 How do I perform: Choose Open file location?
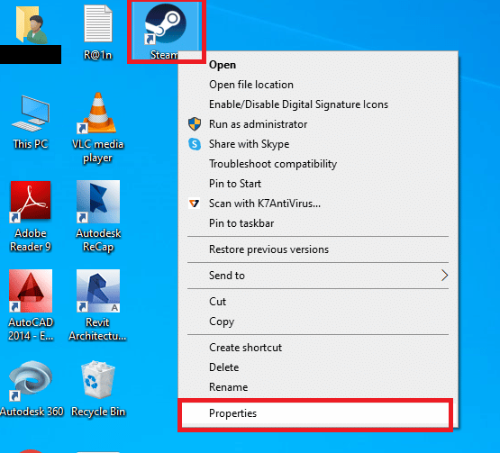[318, 85]
